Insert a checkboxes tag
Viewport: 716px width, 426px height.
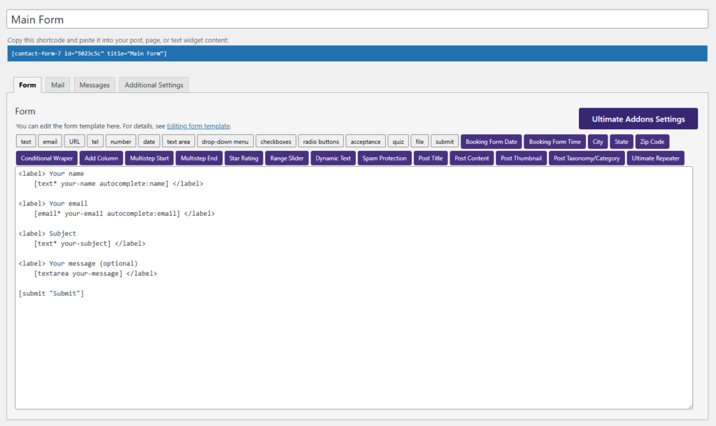275,141
